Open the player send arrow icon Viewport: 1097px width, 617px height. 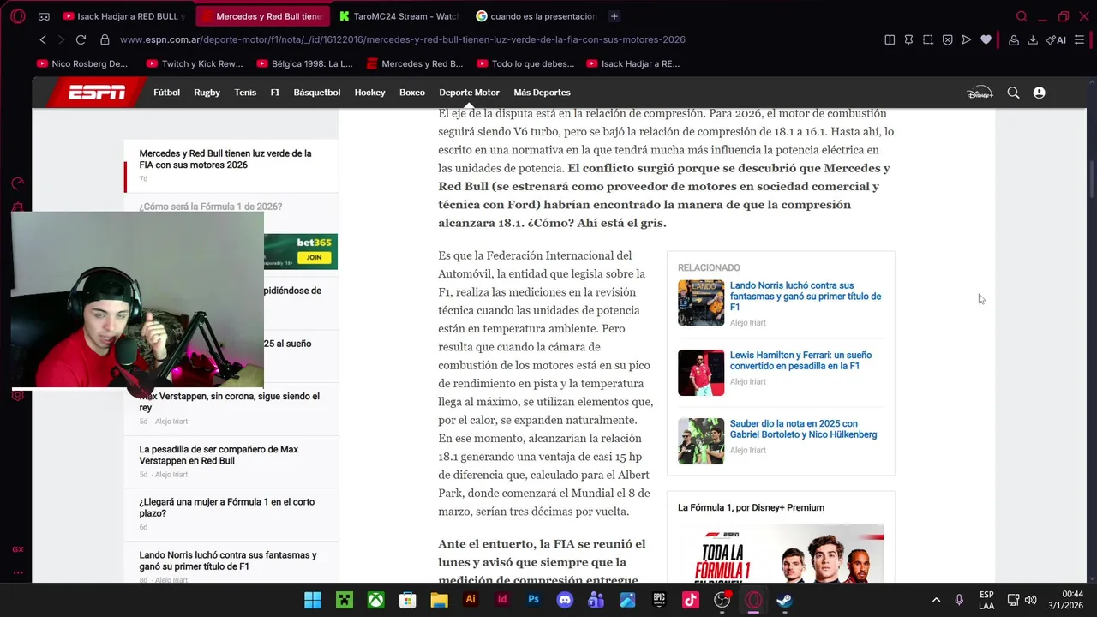click(x=967, y=39)
